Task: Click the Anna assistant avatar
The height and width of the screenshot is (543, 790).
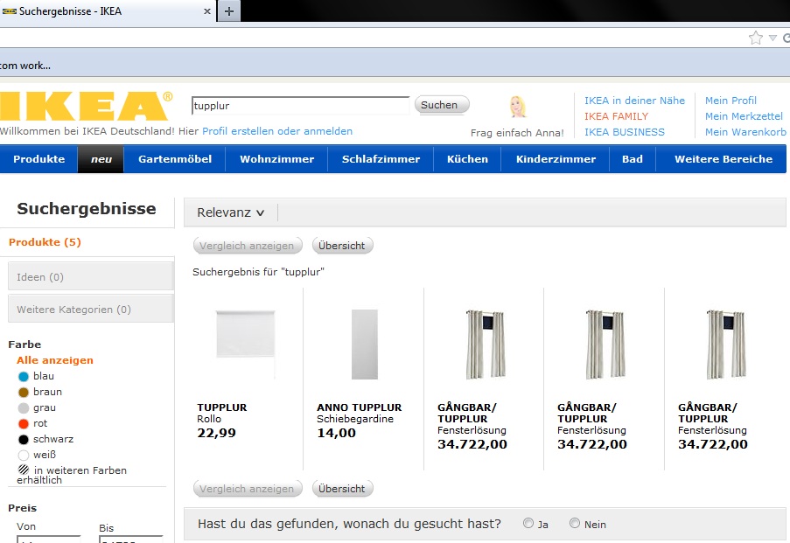Action: (x=518, y=108)
